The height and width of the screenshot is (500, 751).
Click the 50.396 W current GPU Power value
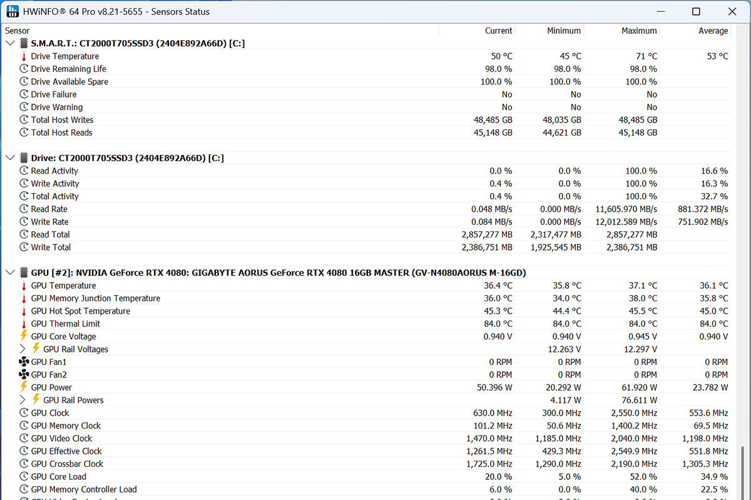click(494, 387)
